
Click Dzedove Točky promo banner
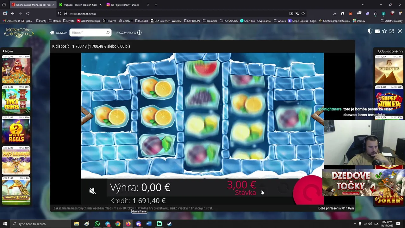363,183
